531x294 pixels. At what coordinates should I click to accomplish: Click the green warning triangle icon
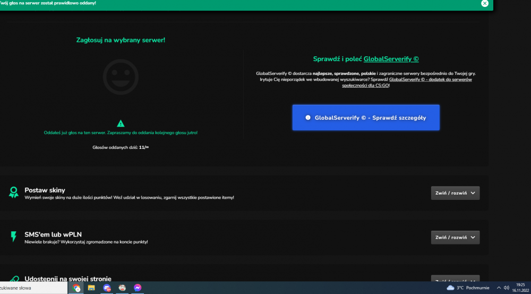click(121, 123)
